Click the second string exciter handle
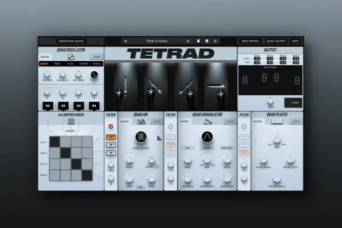 [x=151, y=92]
